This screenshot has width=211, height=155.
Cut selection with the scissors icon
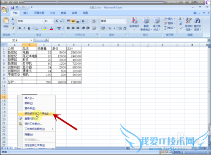[13, 19]
